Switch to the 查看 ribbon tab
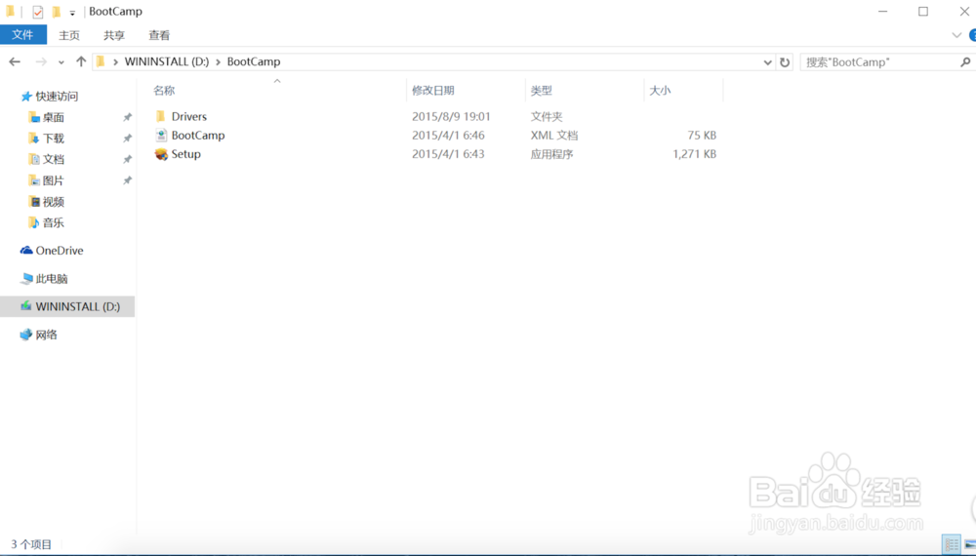 pos(159,35)
